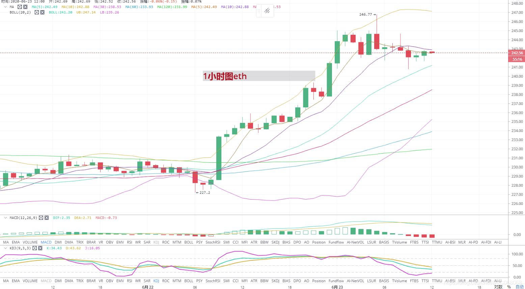Select MA tab in MACD panel tab row
This screenshot has width=525, height=289.
(6, 242)
